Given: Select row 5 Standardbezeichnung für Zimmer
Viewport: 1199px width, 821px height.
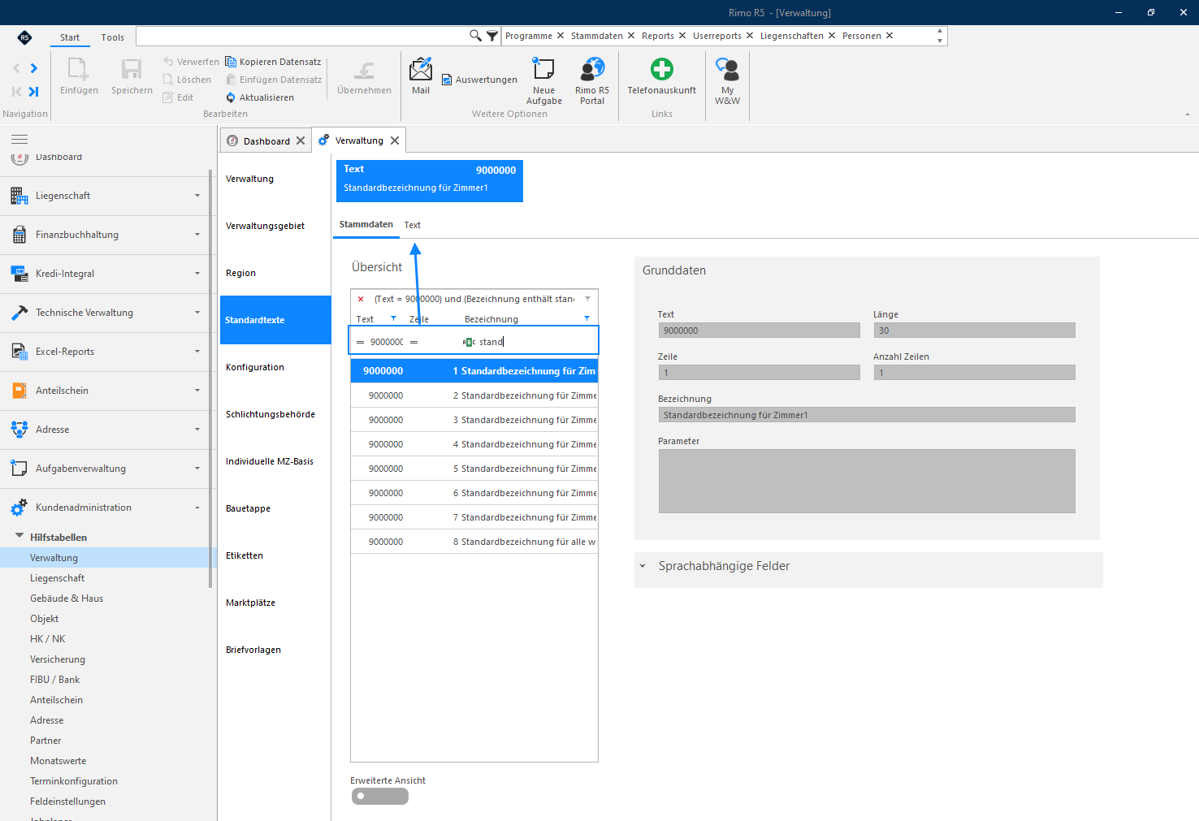Looking at the screenshot, I should pyautogui.click(x=474, y=469).
